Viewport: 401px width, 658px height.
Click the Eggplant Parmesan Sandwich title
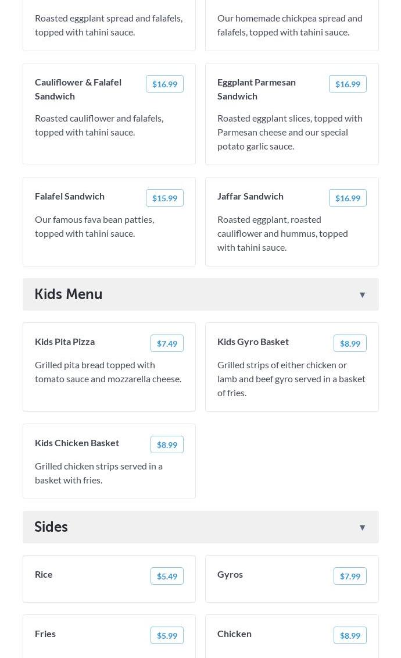click(256, 89)
